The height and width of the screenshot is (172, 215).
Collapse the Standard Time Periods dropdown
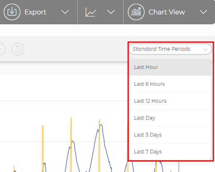(170, 49)
